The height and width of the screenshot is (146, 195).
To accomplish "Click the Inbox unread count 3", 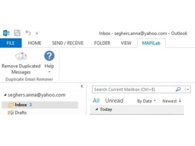I will (x=30, y=105).
